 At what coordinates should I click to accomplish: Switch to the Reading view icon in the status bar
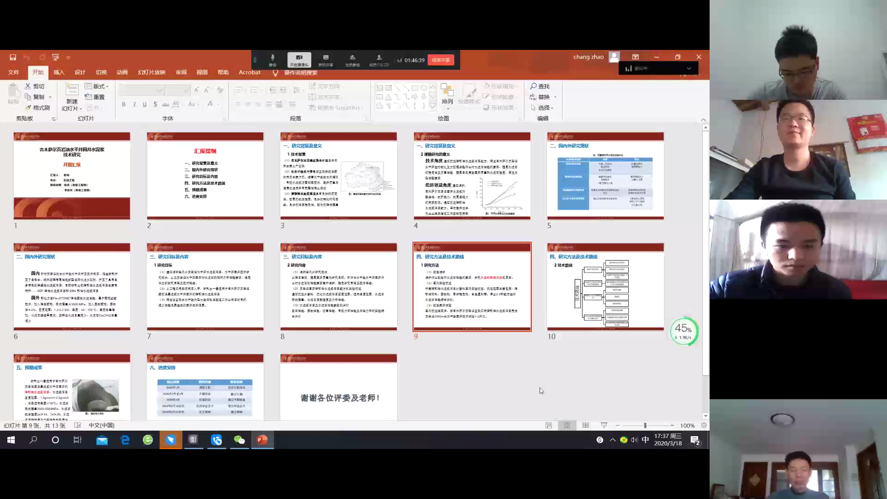[x=585, y=426]
